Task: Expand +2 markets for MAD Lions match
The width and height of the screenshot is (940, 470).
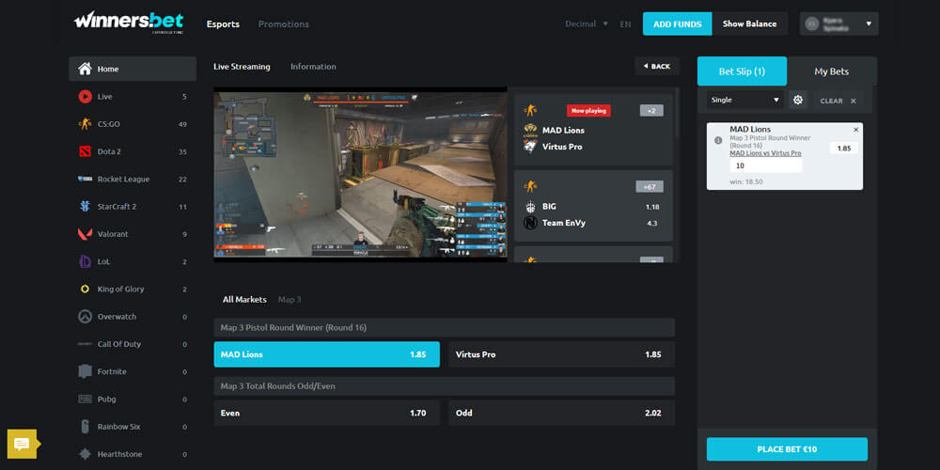Action: [x=651, y=110]
